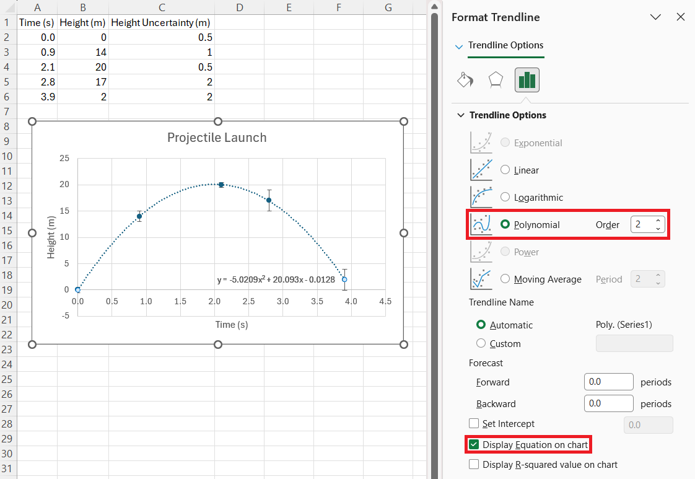
Task: Open the Format Trendline task pane options chevron
Action: tap(655, 17)
